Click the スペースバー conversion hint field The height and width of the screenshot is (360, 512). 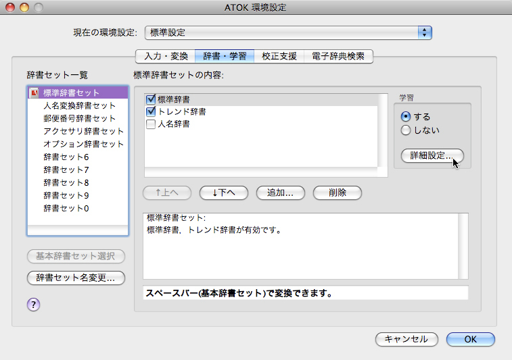pos(306,293)
